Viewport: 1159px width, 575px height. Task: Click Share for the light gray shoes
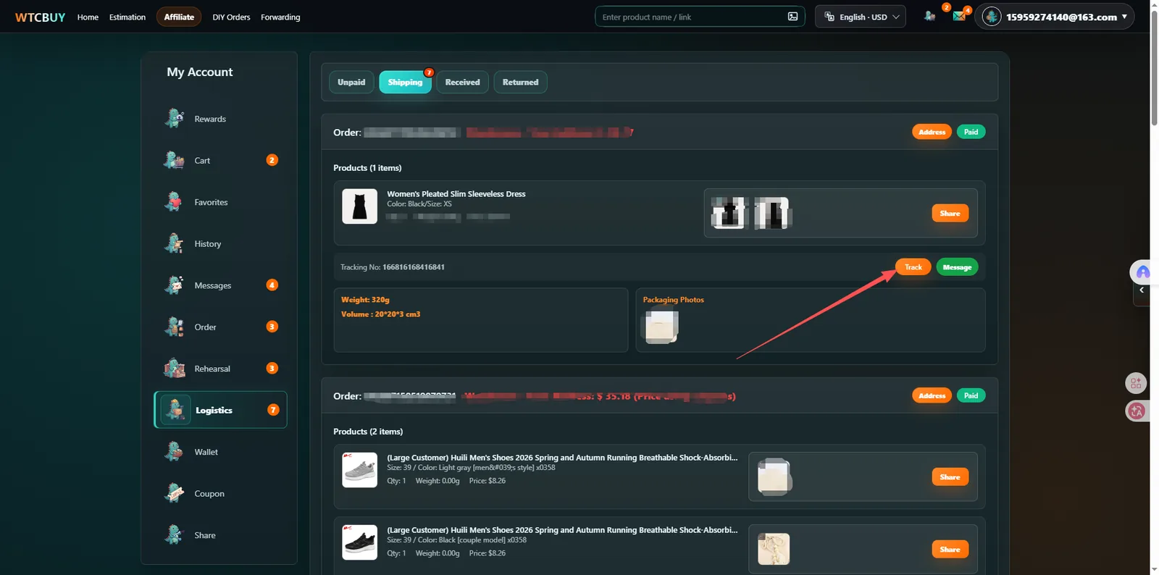coord(950,477)
